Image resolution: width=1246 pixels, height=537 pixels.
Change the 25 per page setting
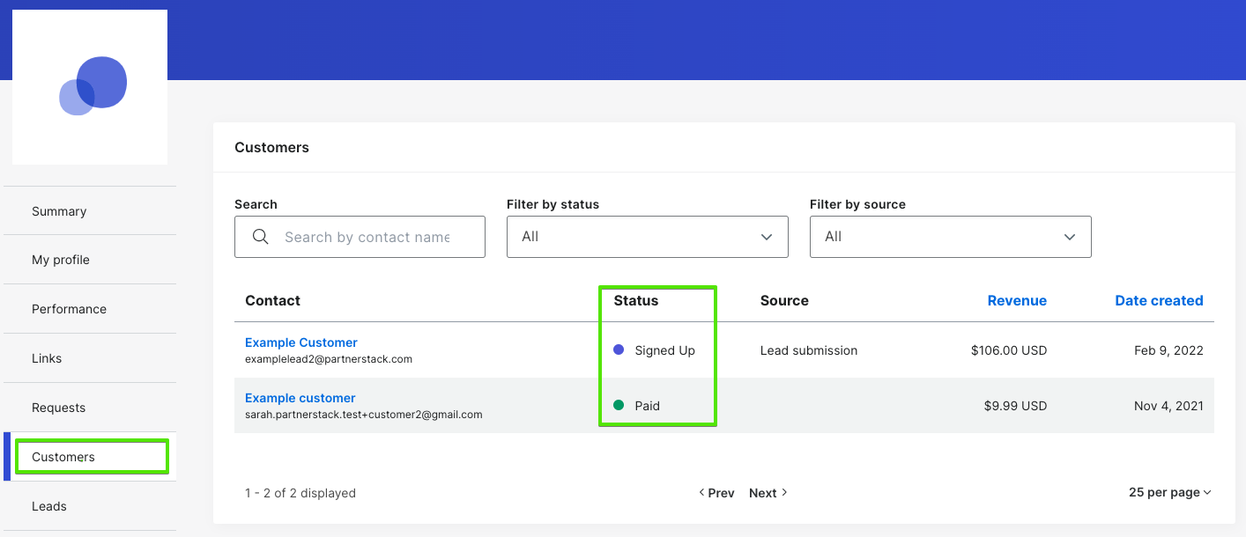(x=1170, y=492)
